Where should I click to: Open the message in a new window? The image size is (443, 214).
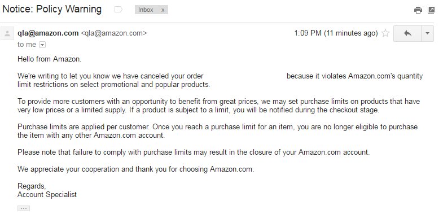[x=431, y=10]
